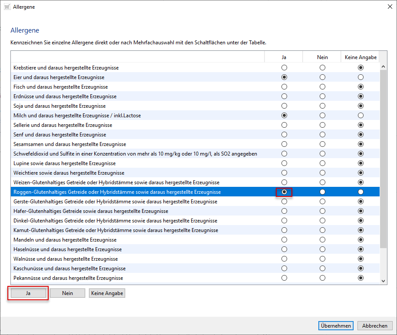Cancel the dialog with Abbrechen
Image resolution: width=397 pixels, height=335 pixels.
pos(375,326)
